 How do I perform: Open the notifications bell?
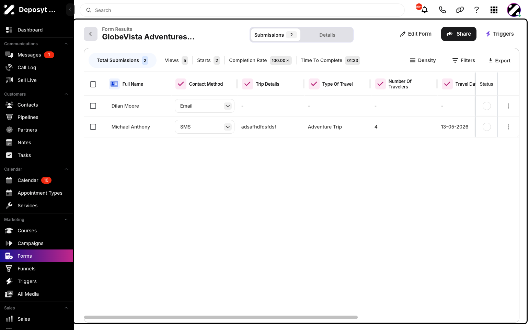(425, 10)
